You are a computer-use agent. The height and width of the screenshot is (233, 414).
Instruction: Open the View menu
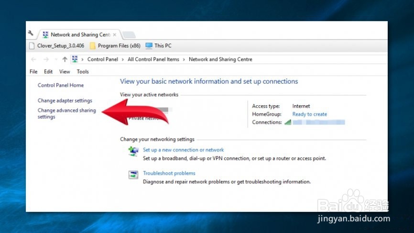tap(65, 72)
